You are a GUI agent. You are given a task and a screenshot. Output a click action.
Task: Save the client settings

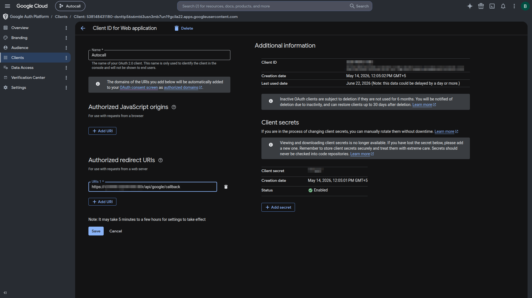point(96,231)
